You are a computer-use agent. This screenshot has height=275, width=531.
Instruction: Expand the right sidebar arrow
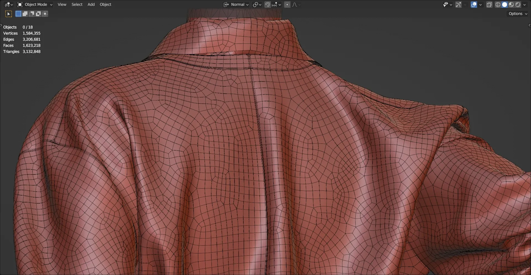coord(529,25)
